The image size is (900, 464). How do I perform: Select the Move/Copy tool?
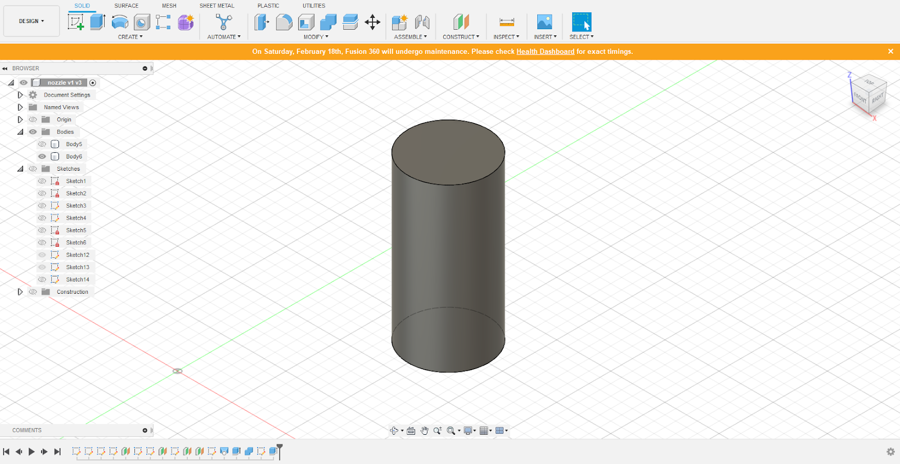point(372,22)
